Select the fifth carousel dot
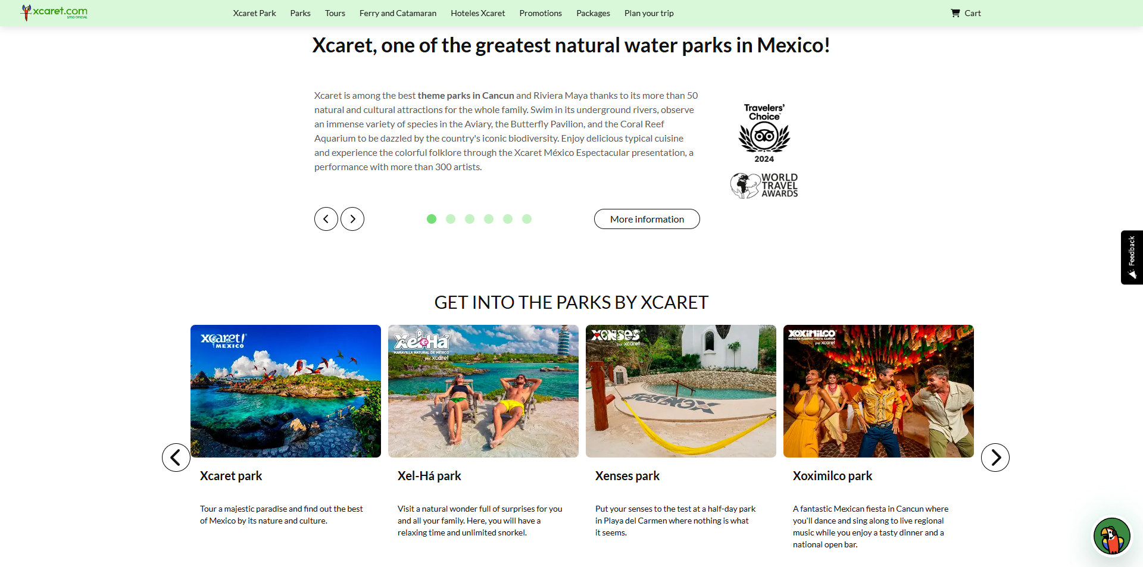This screenshot has height=567, width=1143. 508,219
